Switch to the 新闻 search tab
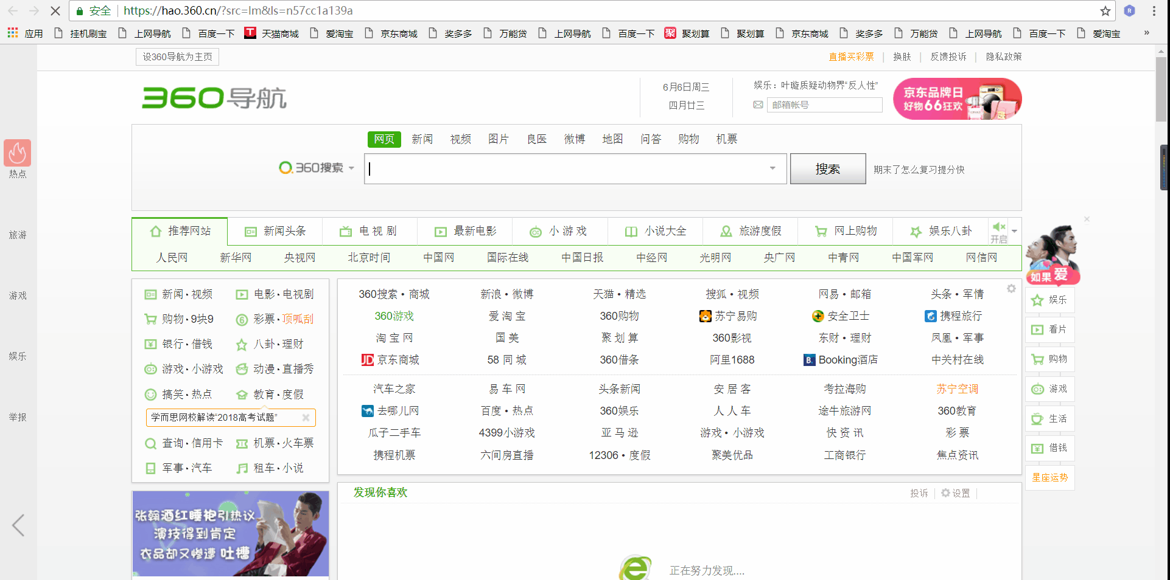 pyautogui.click(x=422, y=139)
